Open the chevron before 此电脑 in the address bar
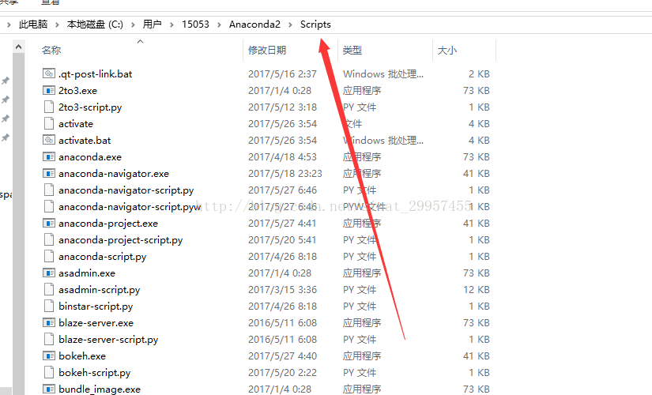The image size is (652, 395). click(9, 25)
